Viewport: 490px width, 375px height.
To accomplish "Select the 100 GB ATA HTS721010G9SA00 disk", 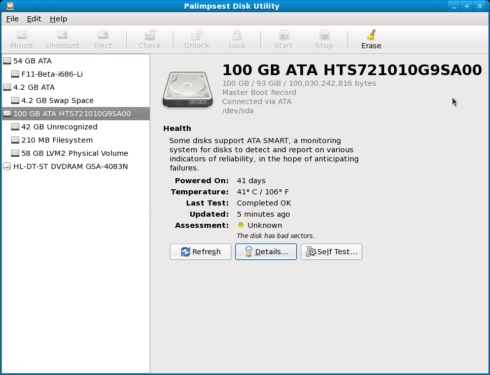I will click(76, 114).
